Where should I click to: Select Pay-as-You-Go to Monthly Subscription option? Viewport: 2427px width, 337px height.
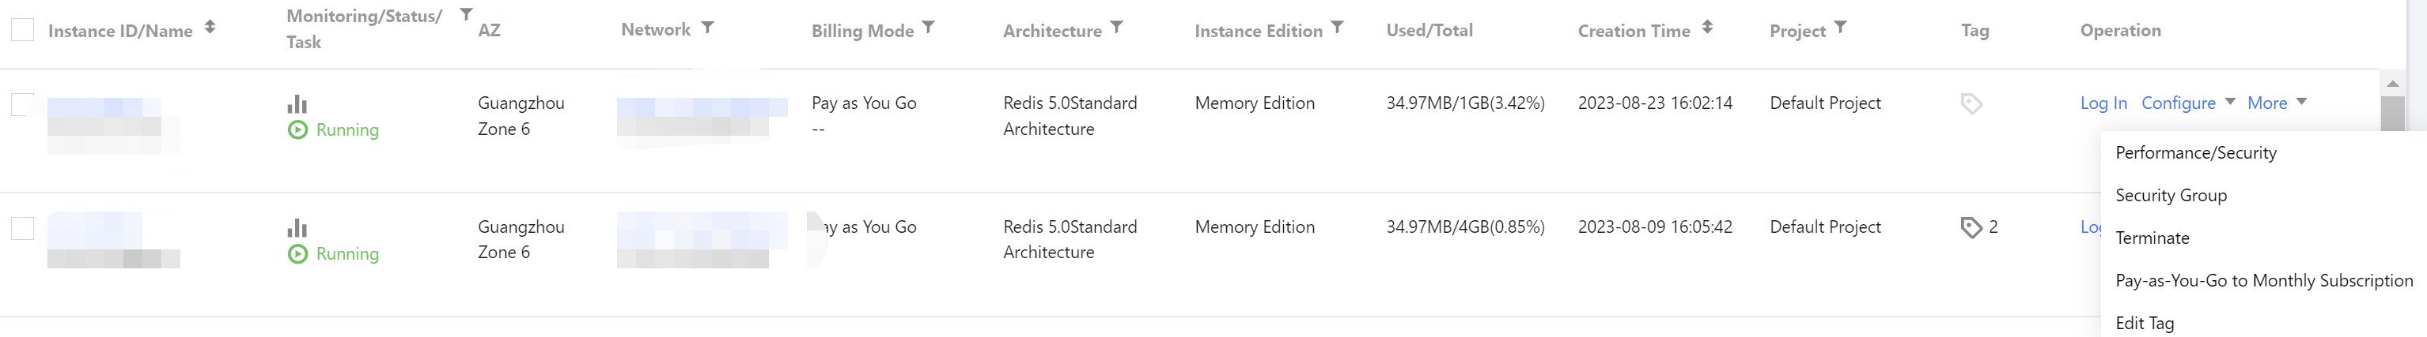pyautogui.click(x=2263, y=281)
